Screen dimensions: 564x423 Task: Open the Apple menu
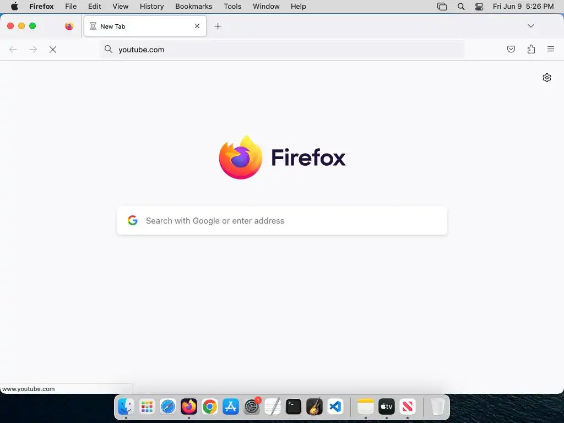(x=14, y=7)
